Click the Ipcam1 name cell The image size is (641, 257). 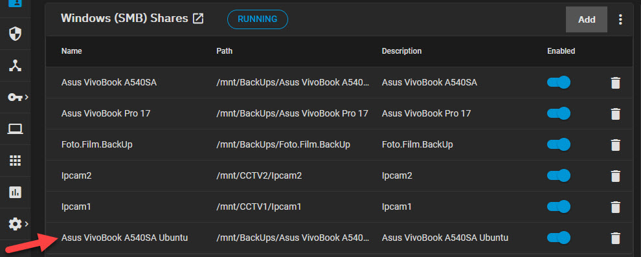(x=76, y=207)
